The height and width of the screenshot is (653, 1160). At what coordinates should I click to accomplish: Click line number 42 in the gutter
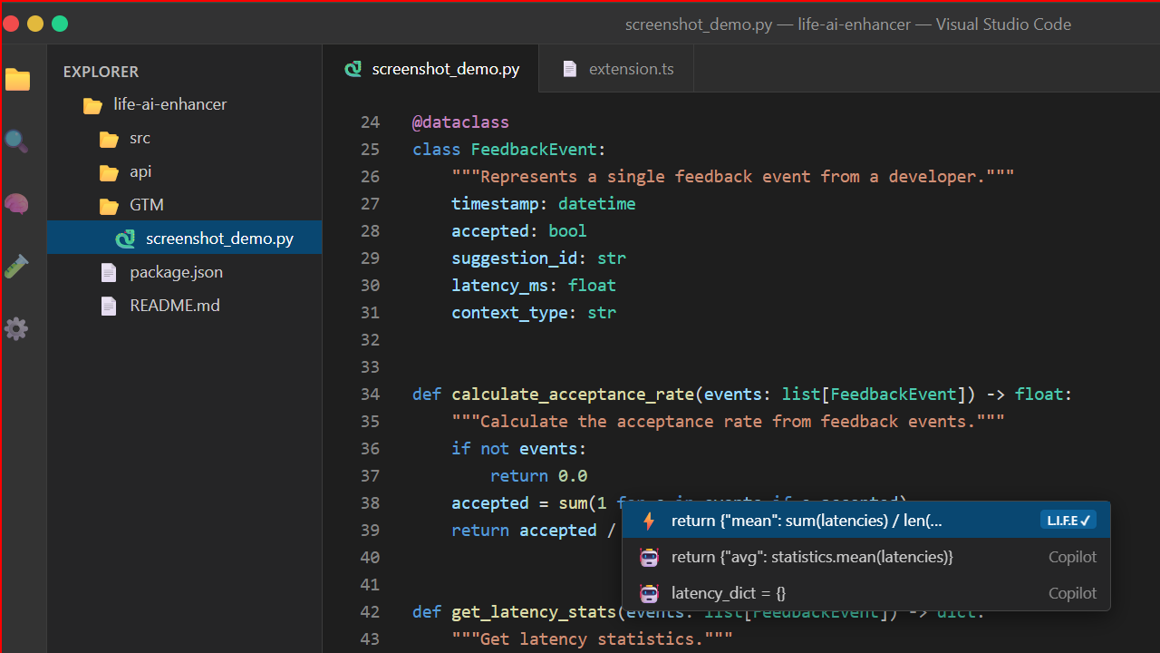370,612
